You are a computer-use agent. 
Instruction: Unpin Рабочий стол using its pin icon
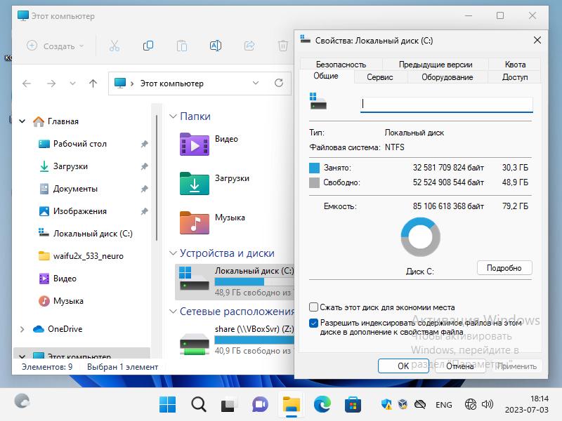[x=144, y=144]
